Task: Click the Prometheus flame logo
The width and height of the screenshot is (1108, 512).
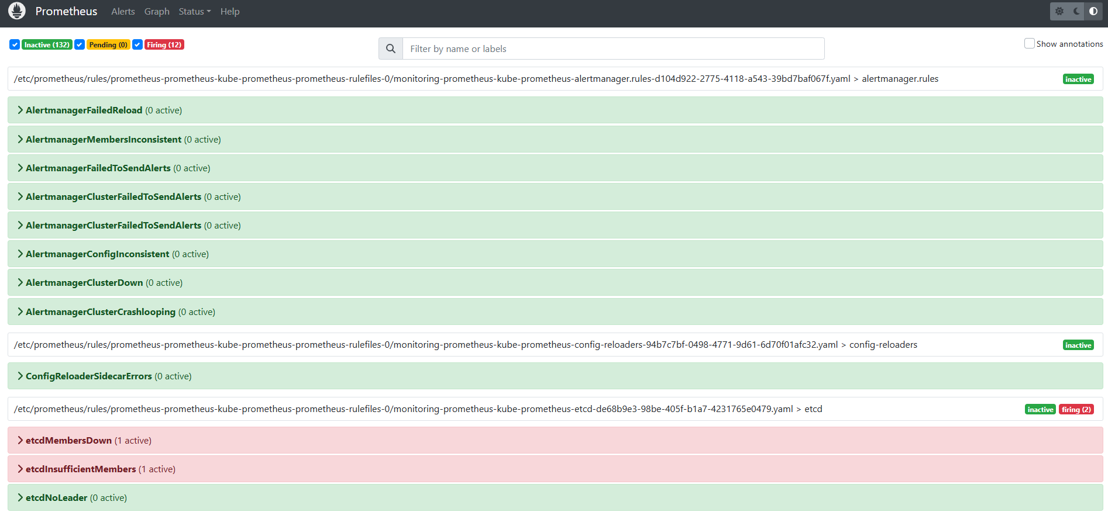Action: click(17, 11)
